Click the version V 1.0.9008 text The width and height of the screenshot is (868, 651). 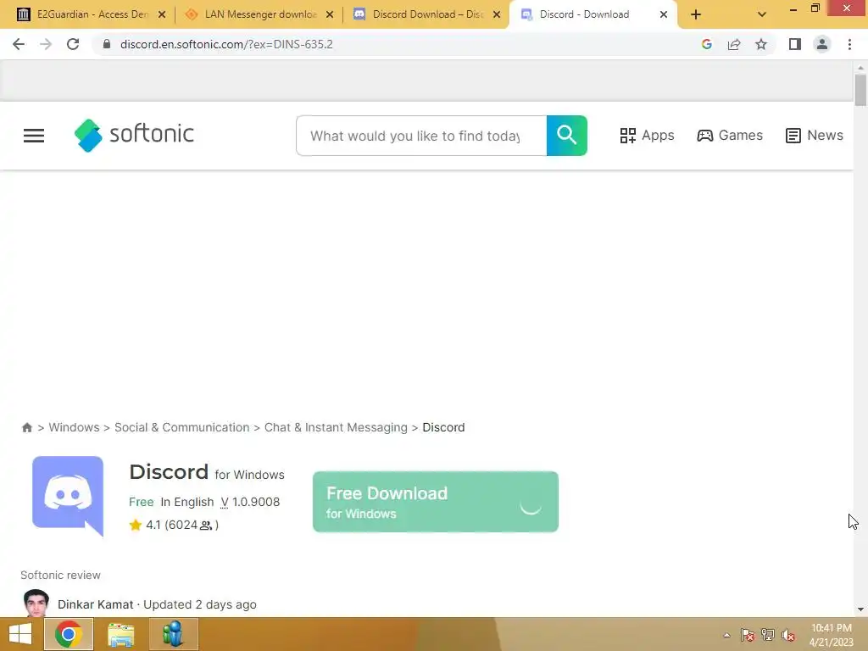(x=250, y=502)
